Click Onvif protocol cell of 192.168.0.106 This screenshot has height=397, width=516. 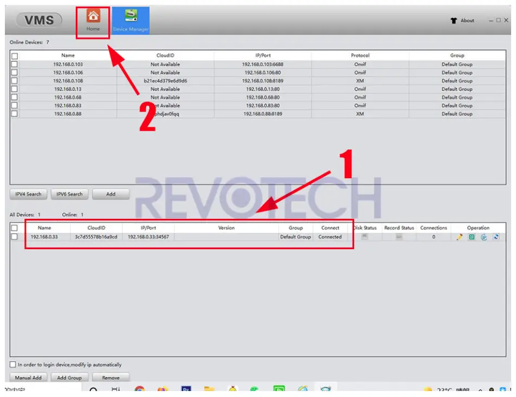point(360,73)
